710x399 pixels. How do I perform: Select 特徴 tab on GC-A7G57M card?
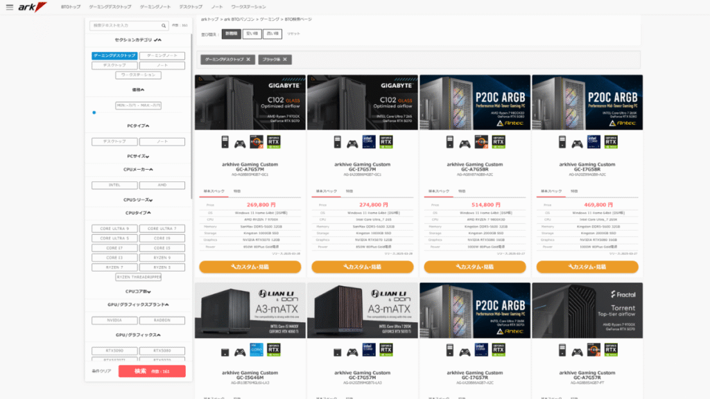pyautogui.click(x=237, y=191)
